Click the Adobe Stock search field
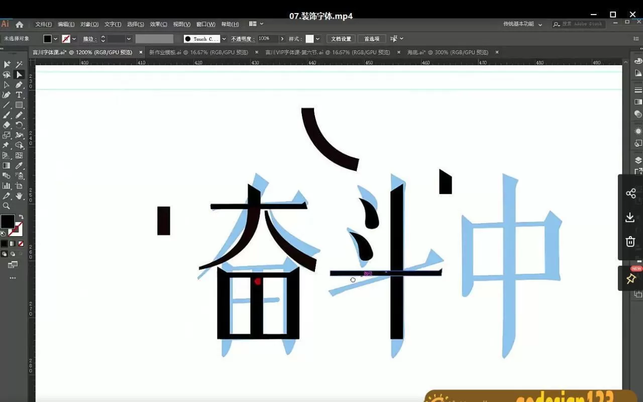The image size is (643, 402). (578, 24)
